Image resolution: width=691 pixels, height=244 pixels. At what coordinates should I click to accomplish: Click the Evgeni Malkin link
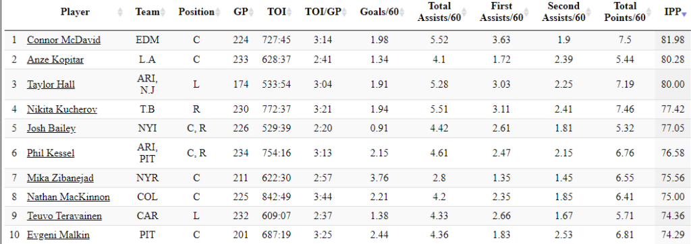pos(58,235)
